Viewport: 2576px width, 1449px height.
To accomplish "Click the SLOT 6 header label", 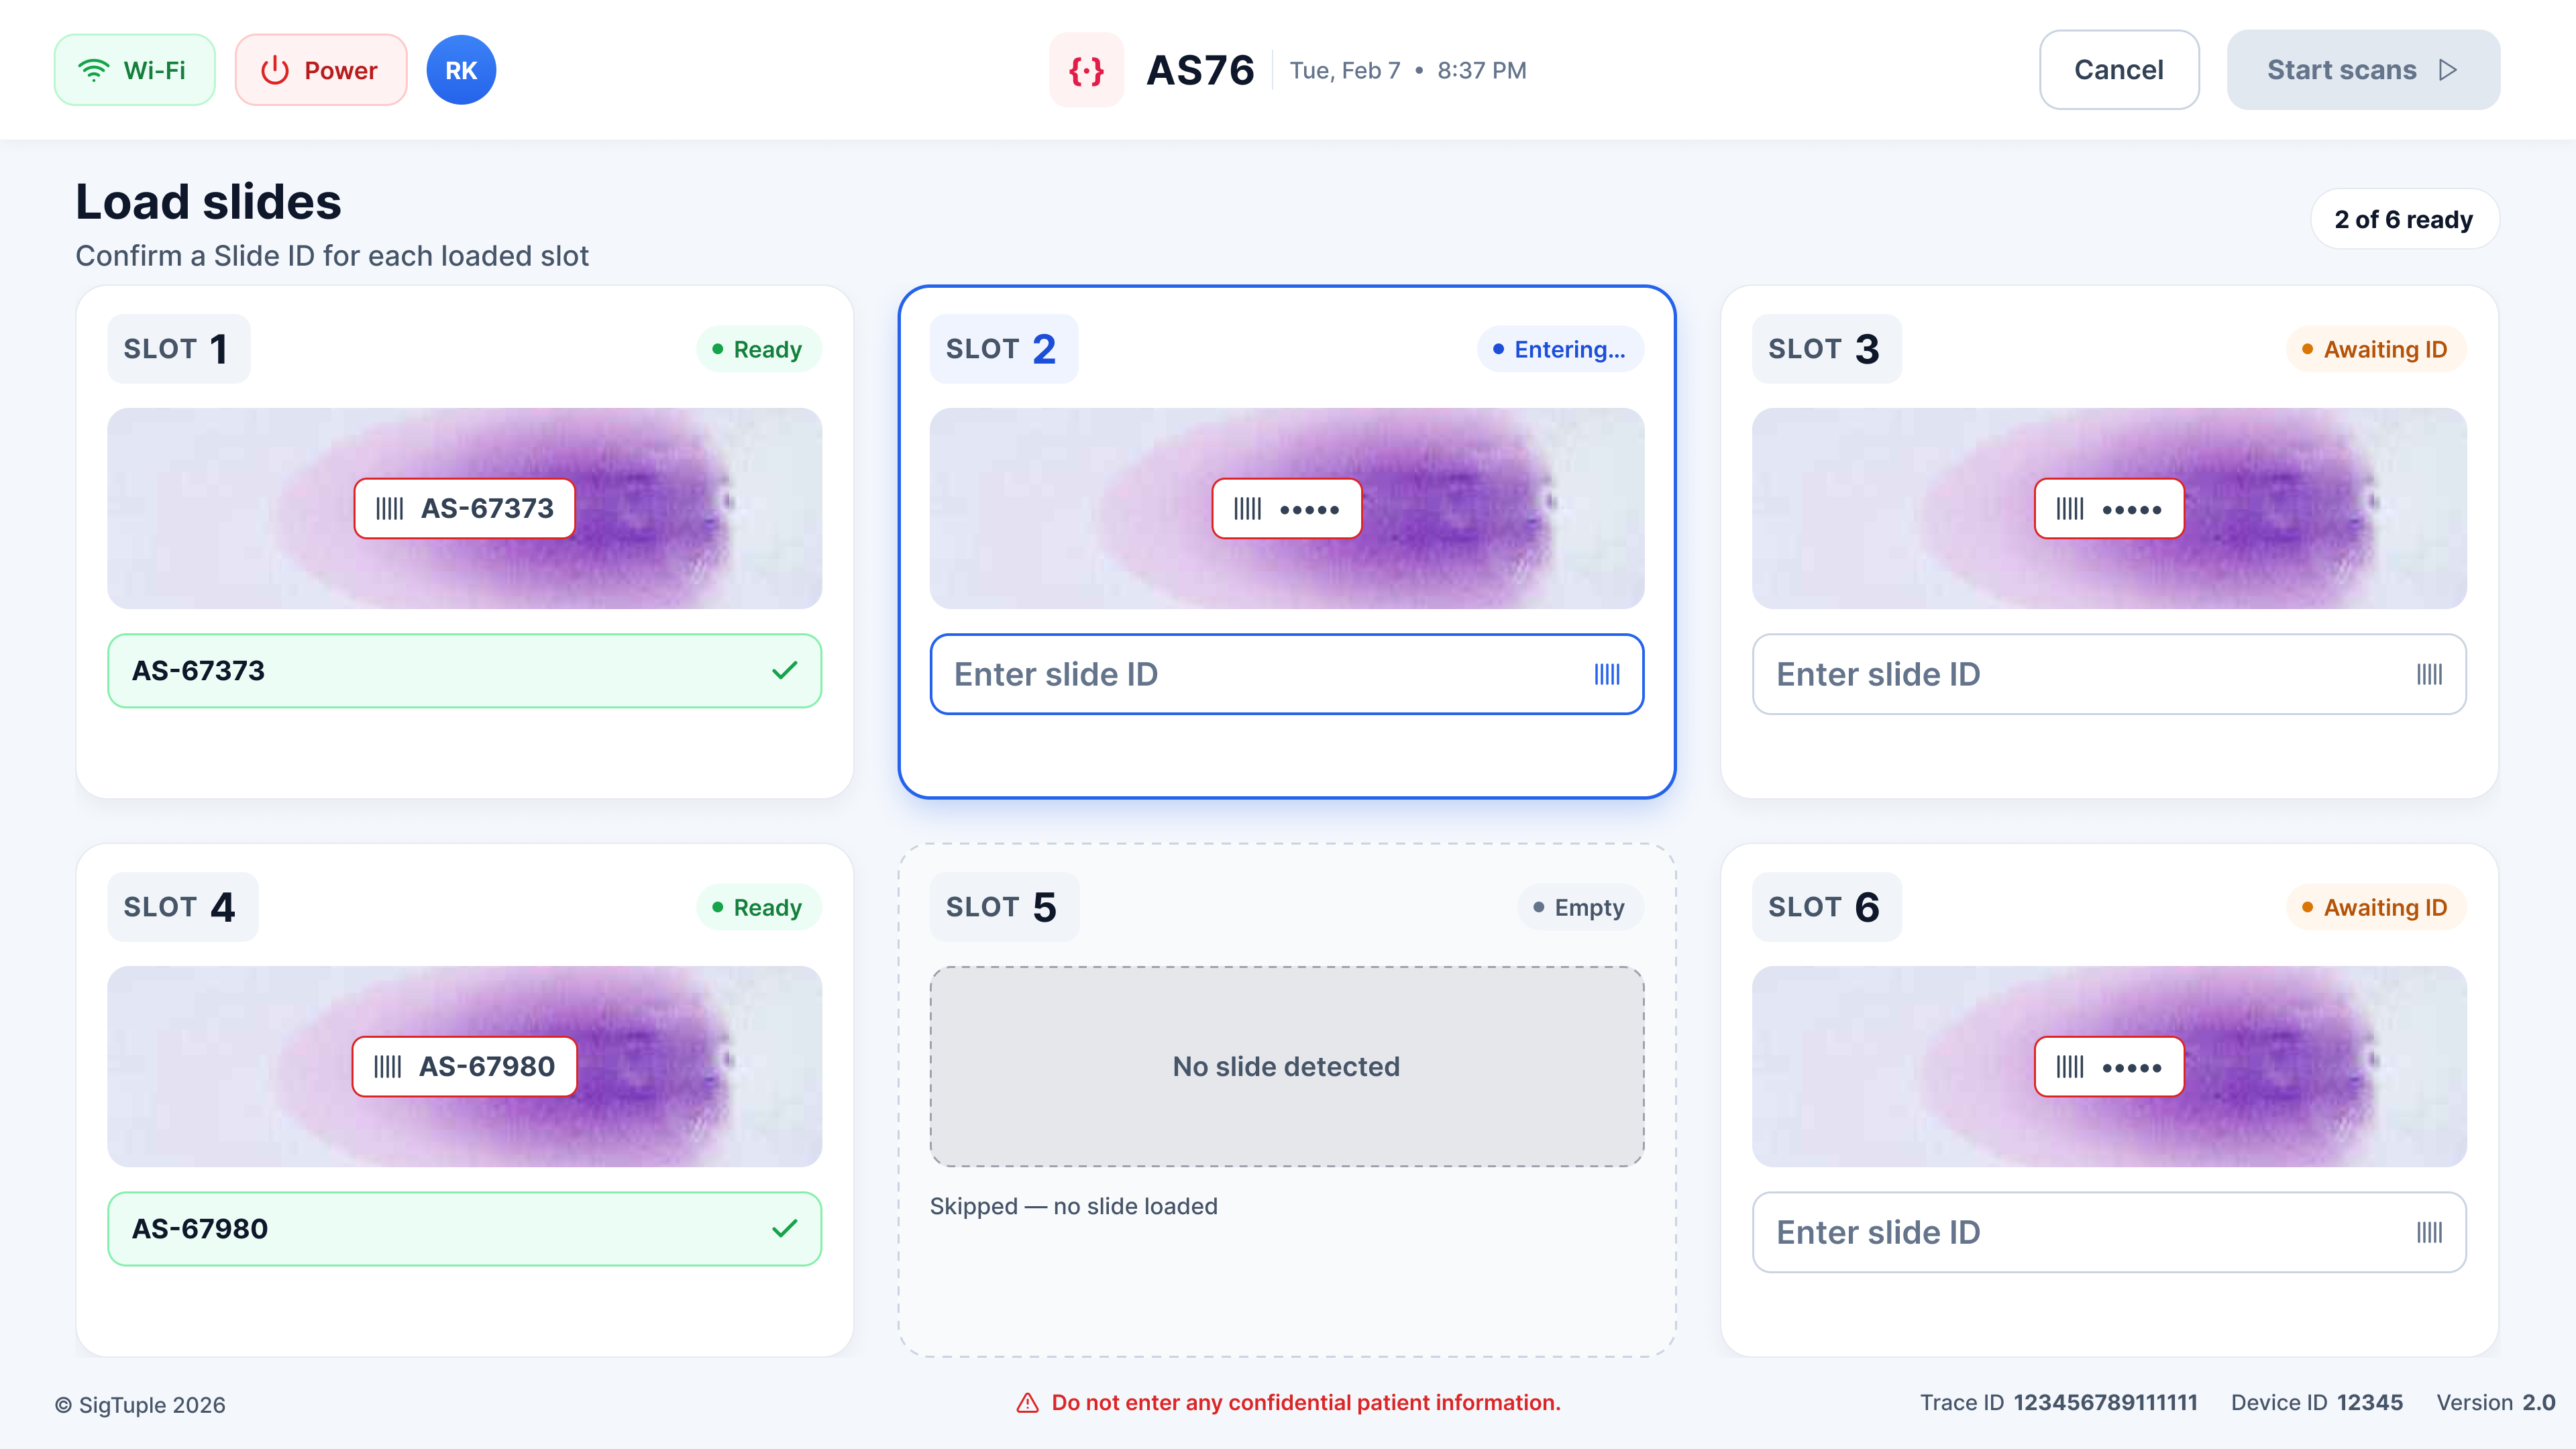I will [1826, 907].
